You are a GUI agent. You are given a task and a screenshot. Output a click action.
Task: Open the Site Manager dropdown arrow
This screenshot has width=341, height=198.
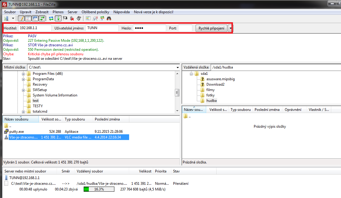13,19
